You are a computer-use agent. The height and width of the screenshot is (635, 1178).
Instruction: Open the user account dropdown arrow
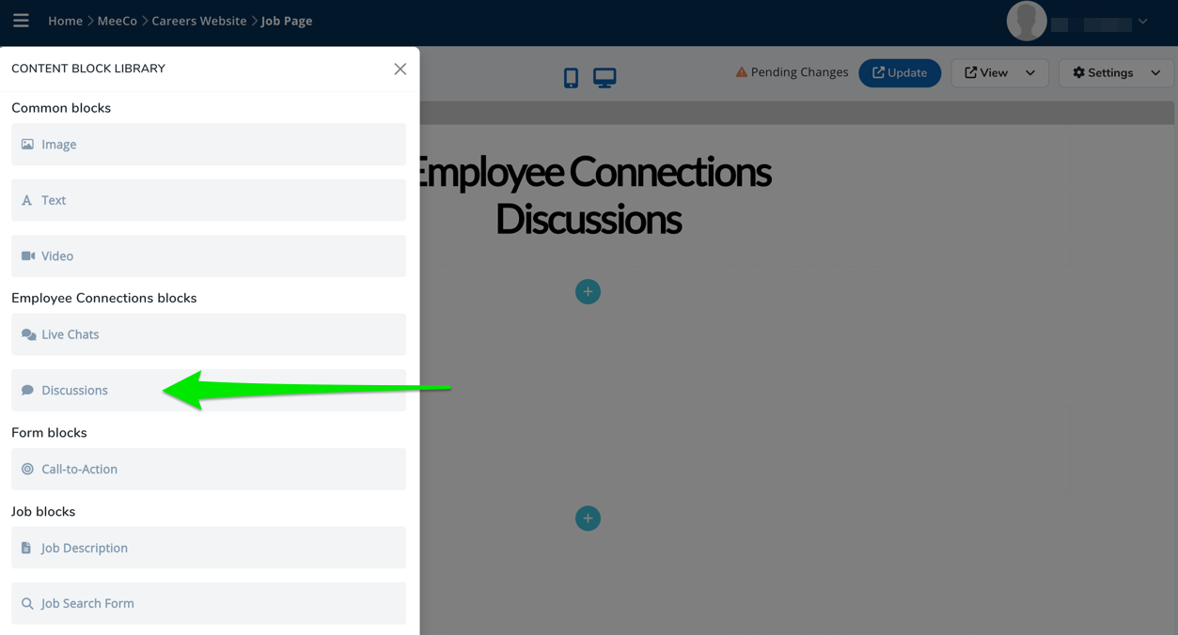point(1142,22)
